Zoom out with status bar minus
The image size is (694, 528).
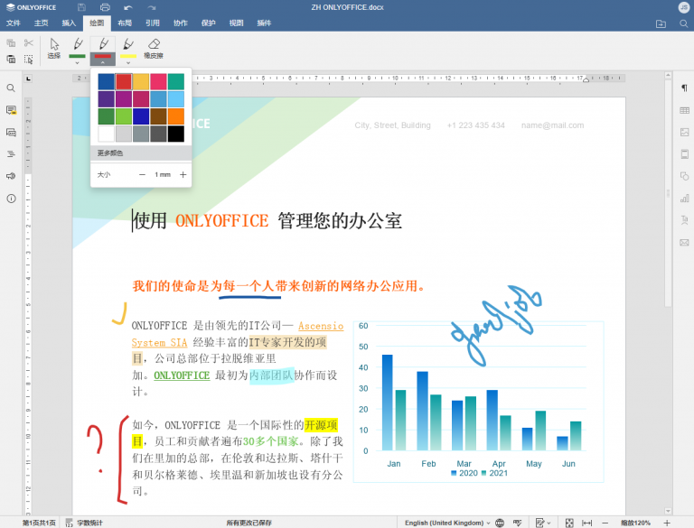point(605,523)
